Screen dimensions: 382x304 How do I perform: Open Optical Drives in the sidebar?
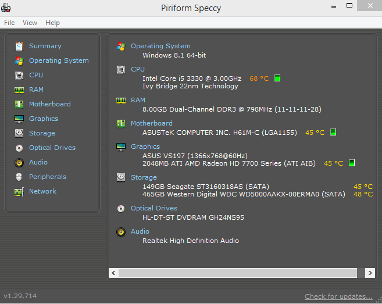(52, 148)
